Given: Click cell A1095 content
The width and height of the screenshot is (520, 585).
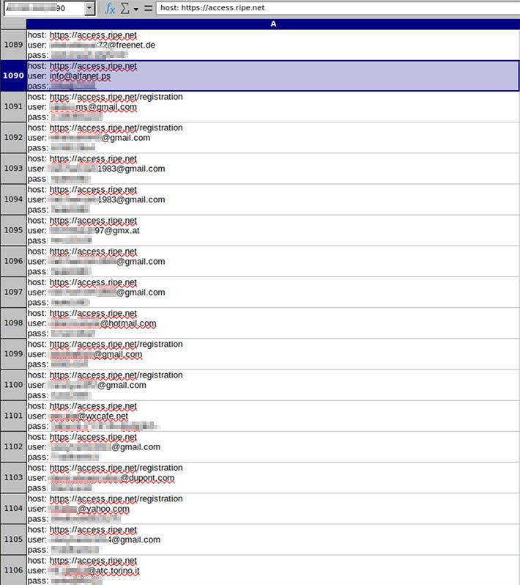Looking at the screenshot, I should click(x=273, y=231).
